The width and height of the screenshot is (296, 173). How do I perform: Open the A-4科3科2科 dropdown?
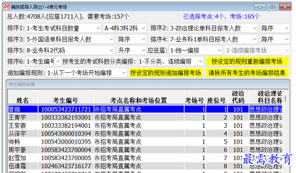(124, 28)
